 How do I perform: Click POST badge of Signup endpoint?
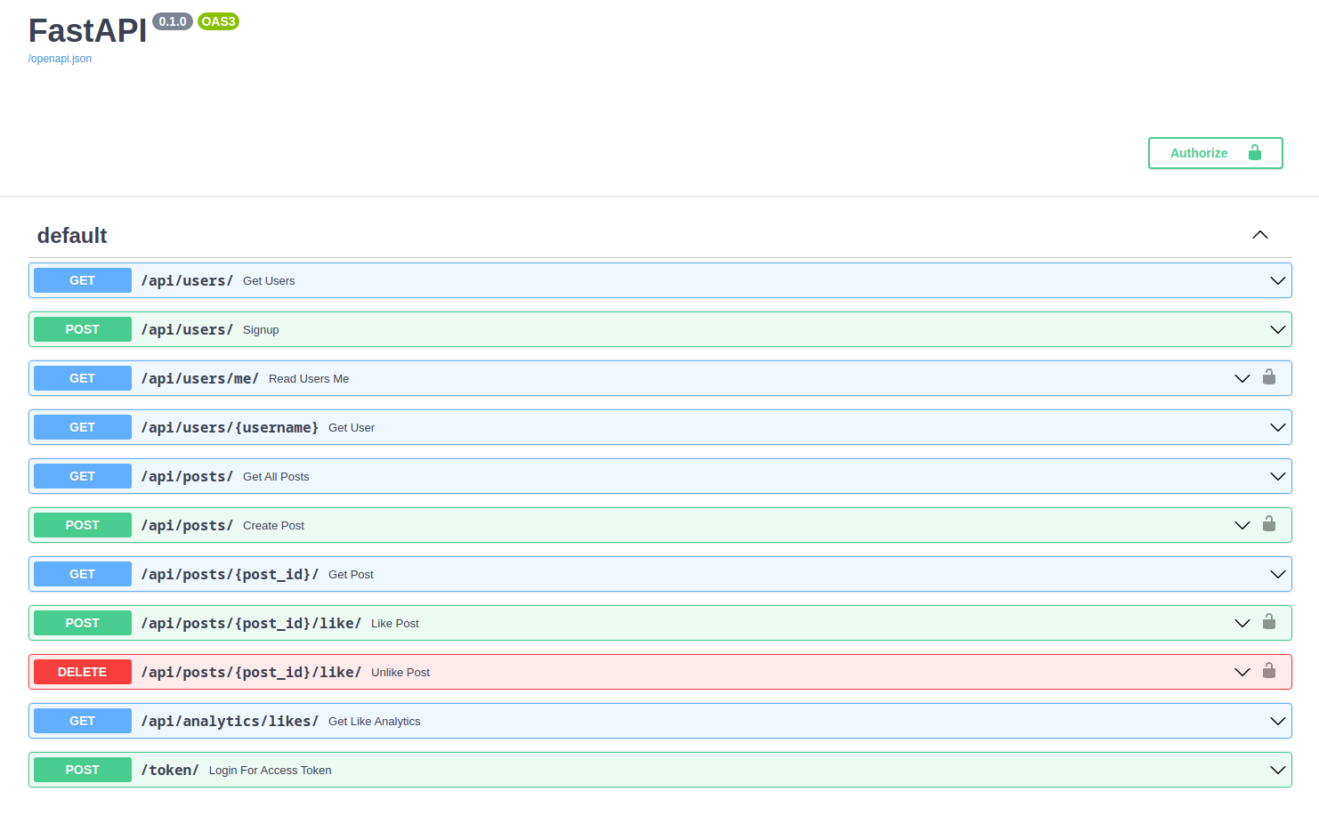pyautogui.click(x=83, y=329)
